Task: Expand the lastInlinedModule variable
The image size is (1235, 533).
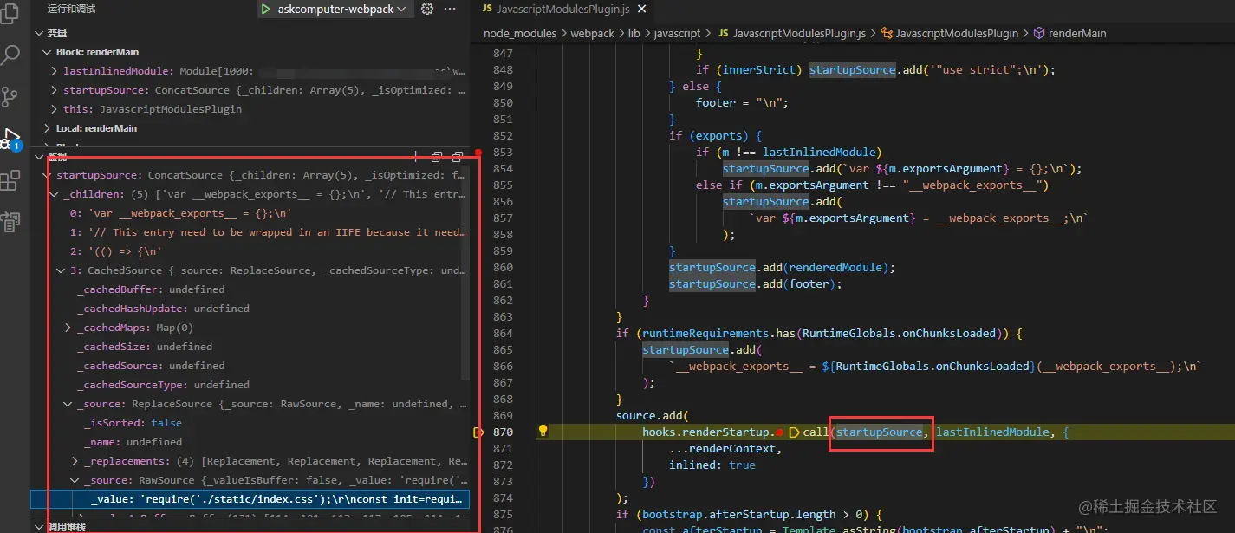Action: (x=55, y=71)
